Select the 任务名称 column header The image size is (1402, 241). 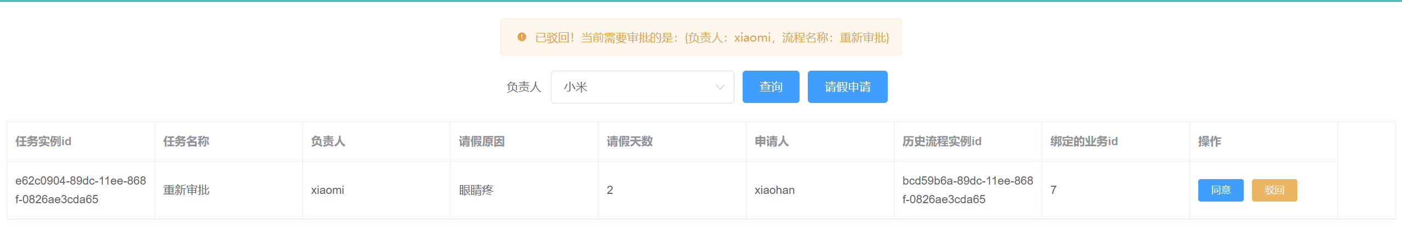pyautogui.click(x=186, y=141)
